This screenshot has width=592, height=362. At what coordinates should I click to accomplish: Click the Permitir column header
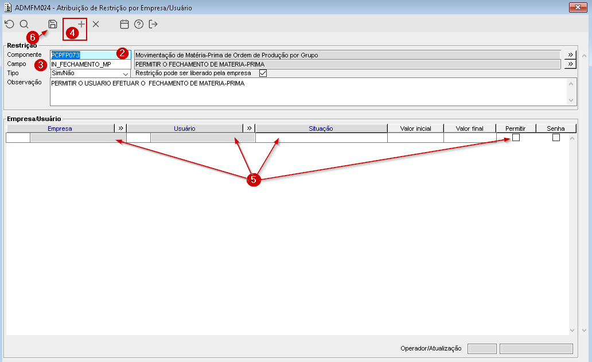[x=516, y=129]
